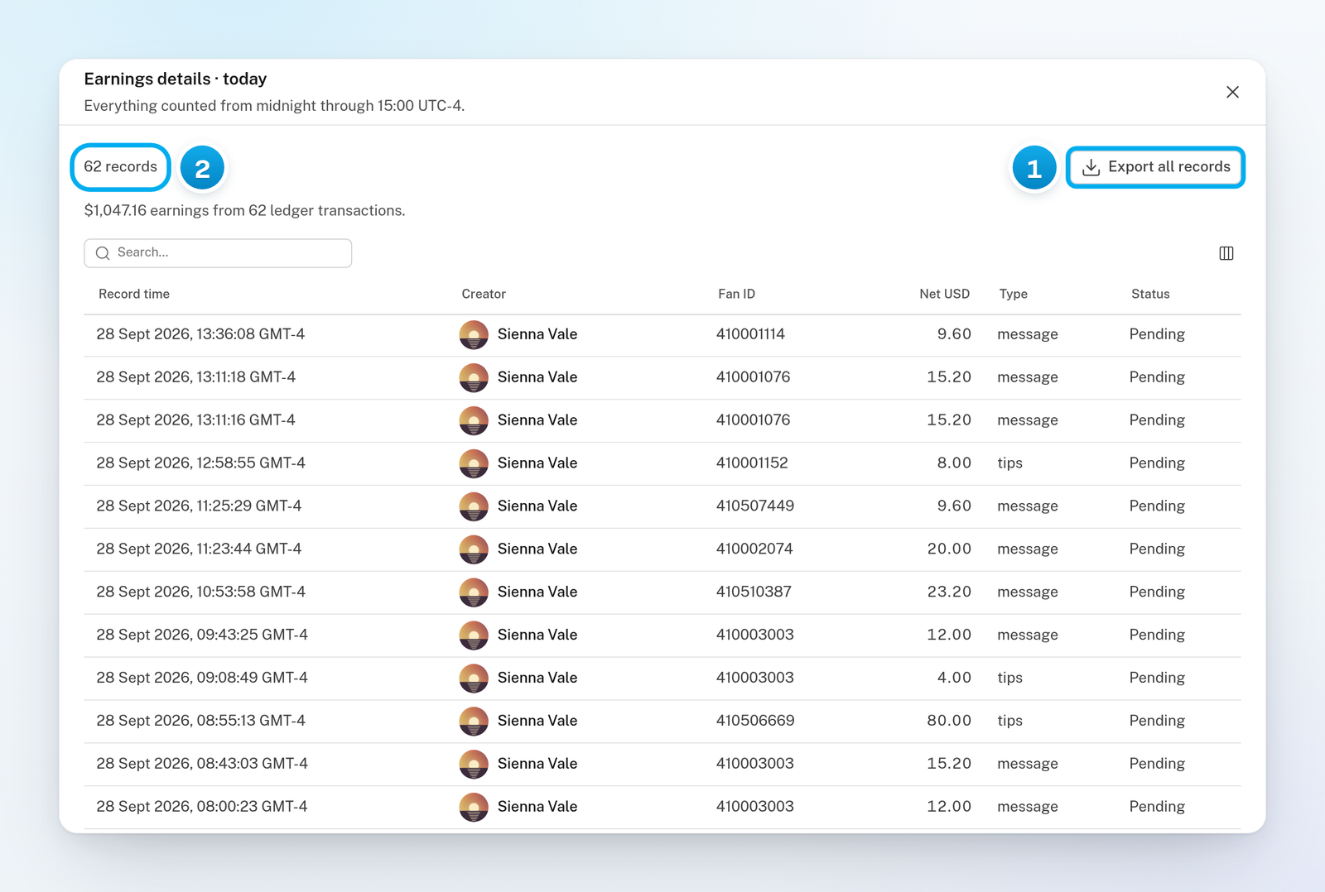Click the 23.20 Net USD value
The width and height of the screenshot is (1325, 892).
(x=949, y=592)
